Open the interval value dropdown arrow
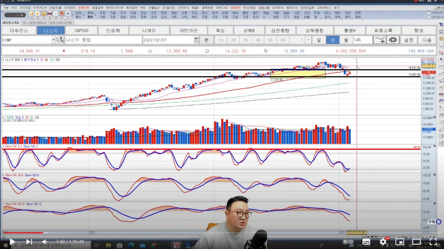The width and height of the screenshot is (444, 249). (x=308, y=40)
